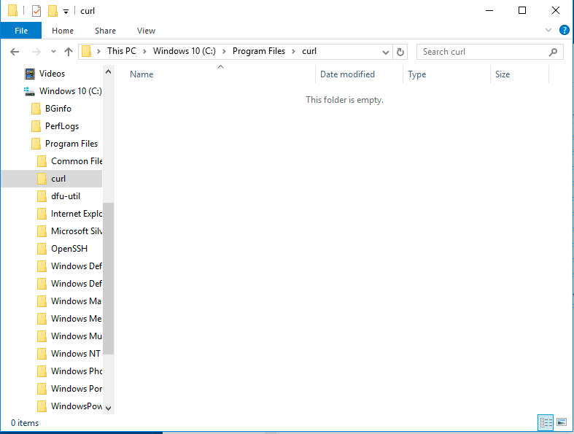574x434 pixels.
Task: Click navigation pane scroll down arrow
Action: pyautogui.click(x=109, y=408)
